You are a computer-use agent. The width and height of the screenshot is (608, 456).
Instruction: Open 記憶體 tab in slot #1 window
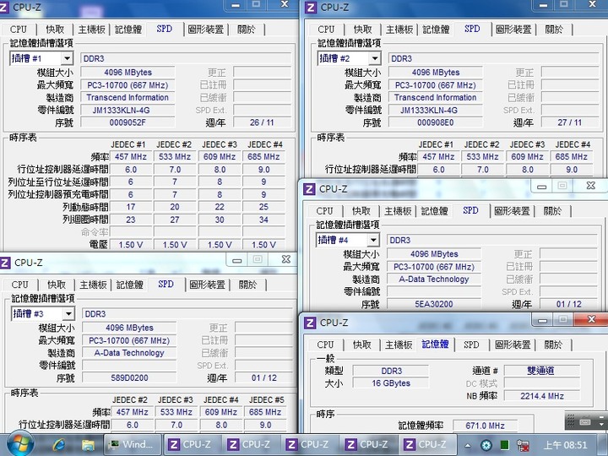pos(128,30)
